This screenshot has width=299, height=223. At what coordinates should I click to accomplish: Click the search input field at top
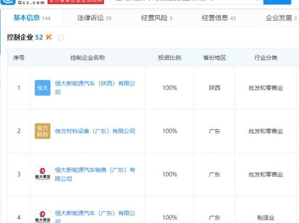pos(187,2)
